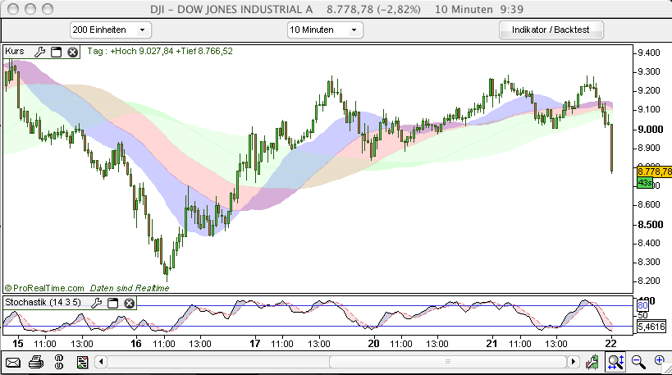Open the 10 Minuten timeframe dropdown

click(x=325, y=30)
